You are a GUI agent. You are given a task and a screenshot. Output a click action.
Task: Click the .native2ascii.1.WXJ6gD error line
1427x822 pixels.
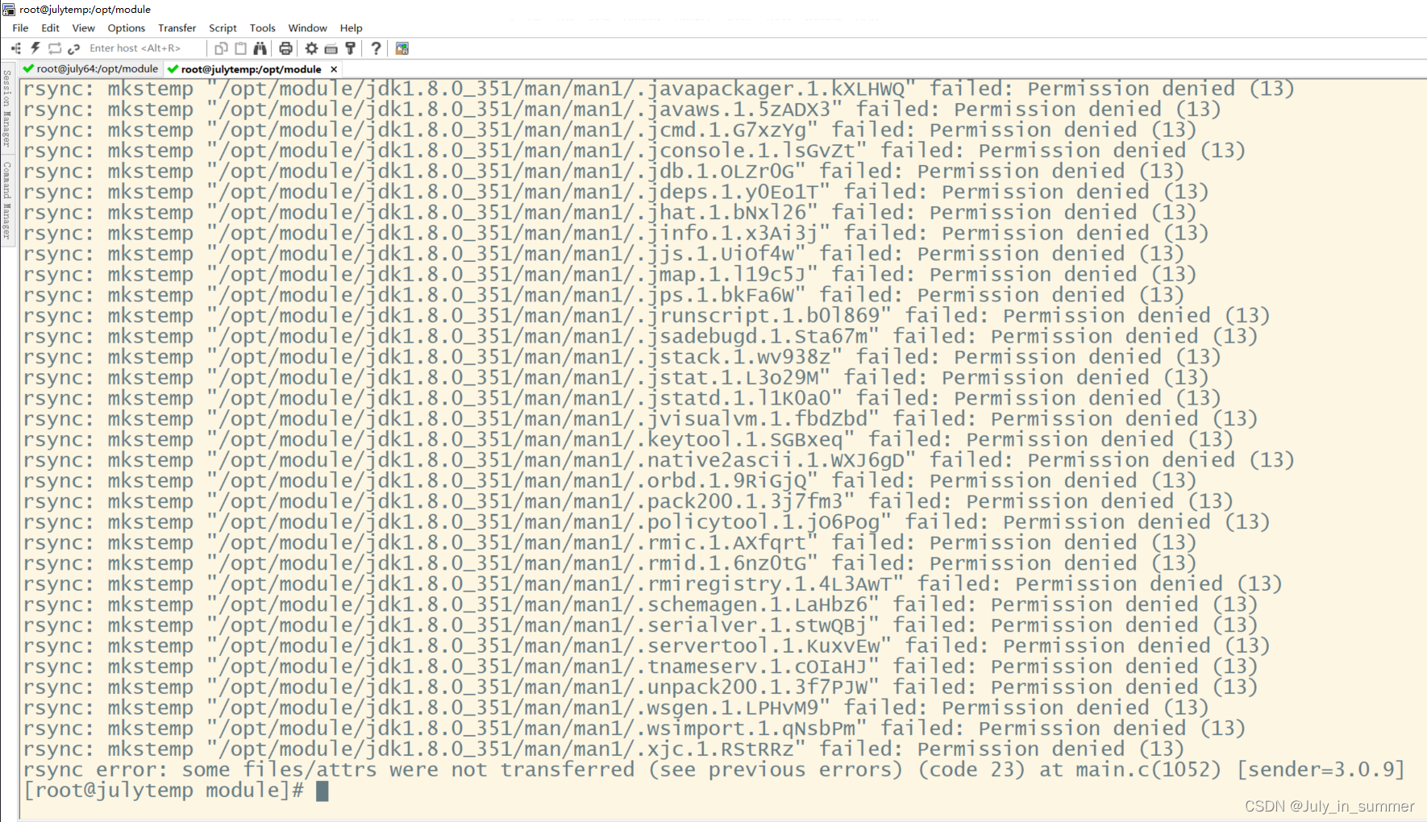pos(658,460)
